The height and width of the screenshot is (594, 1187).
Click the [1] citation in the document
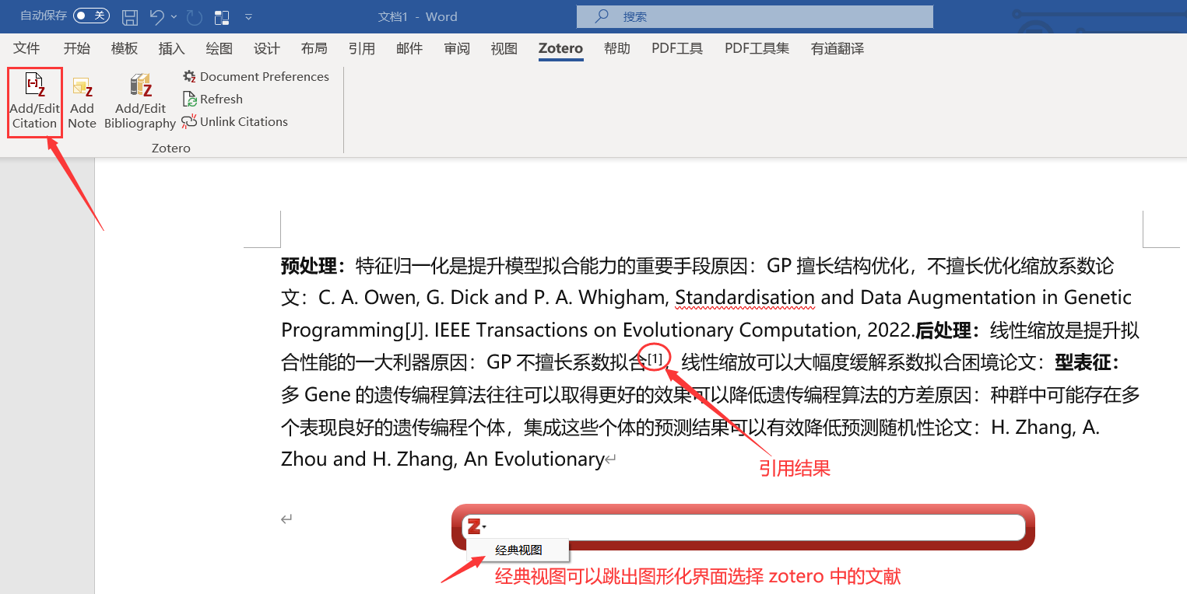[655, 358]
